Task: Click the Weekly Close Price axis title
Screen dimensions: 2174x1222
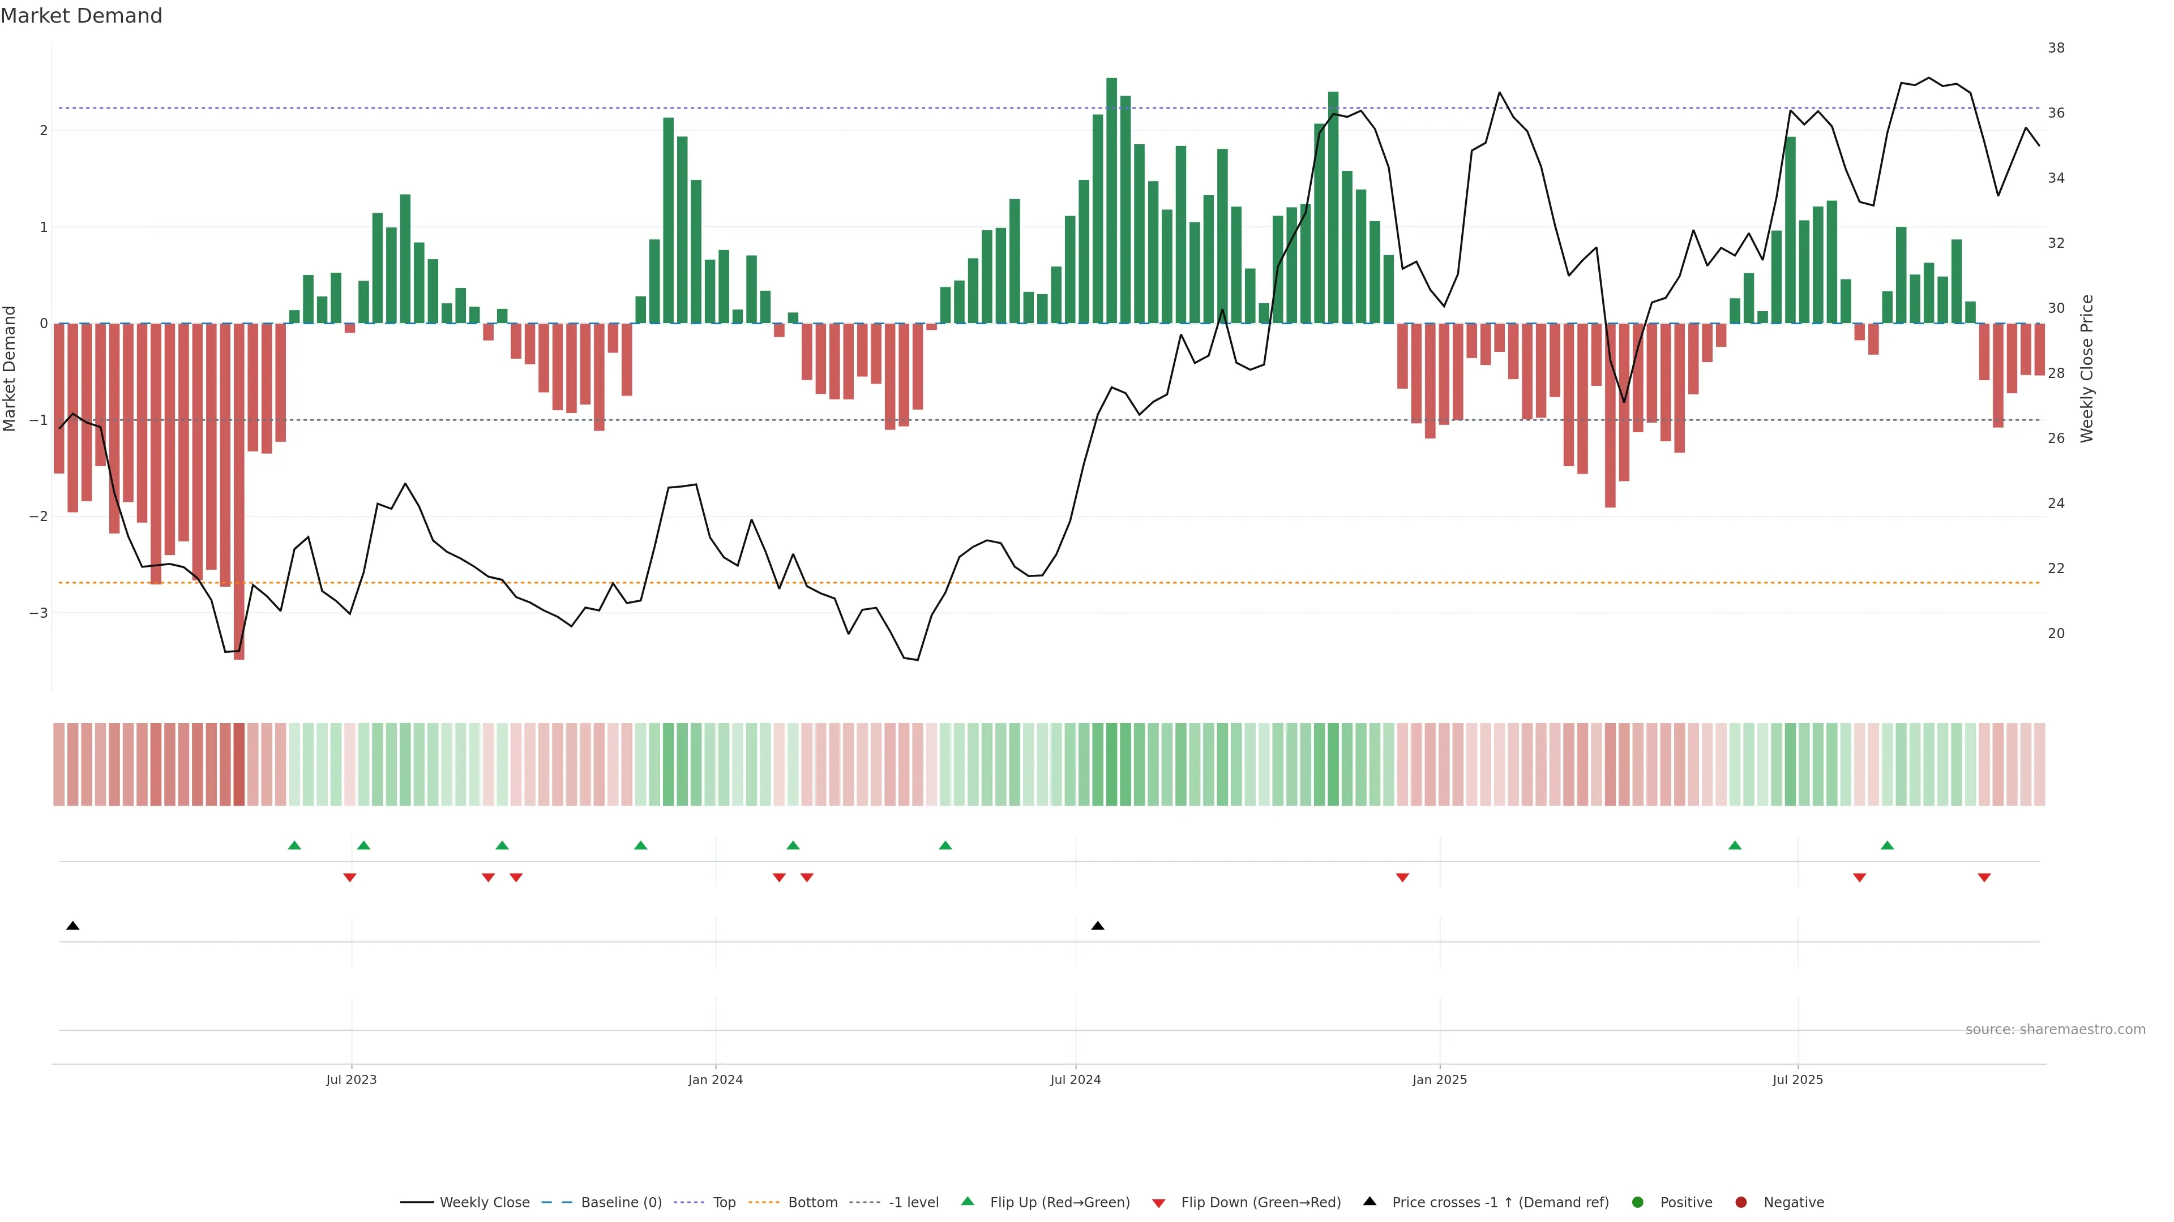Action: pos(2086,368)
